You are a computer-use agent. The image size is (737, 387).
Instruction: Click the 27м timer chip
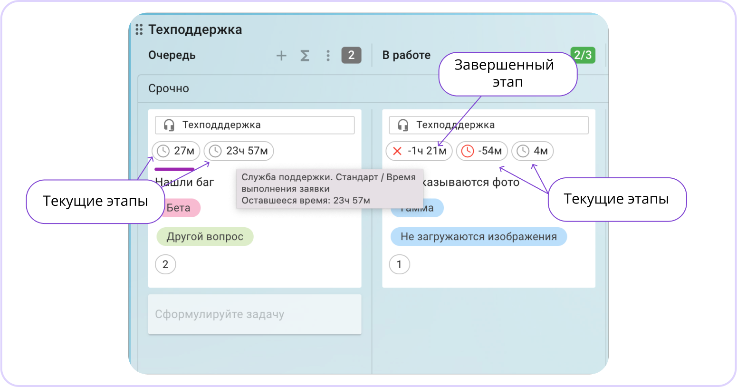pyautogui.click(x=176, y=151)
